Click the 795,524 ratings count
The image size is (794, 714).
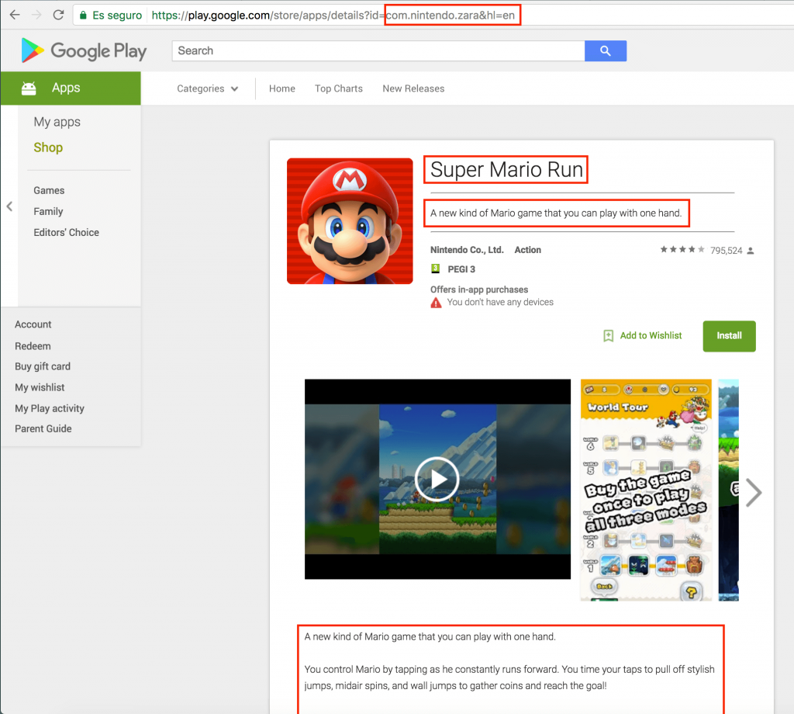[x=726, y=251]
